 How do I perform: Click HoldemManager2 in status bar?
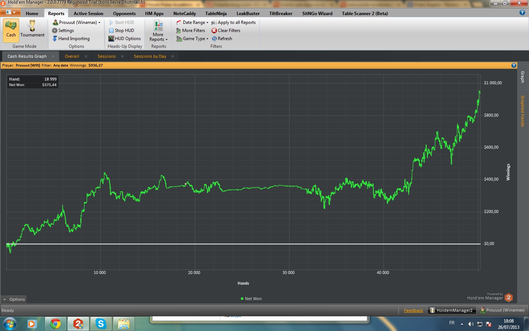tap(451, 310)
